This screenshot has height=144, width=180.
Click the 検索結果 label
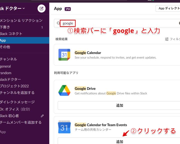[61, 39]
